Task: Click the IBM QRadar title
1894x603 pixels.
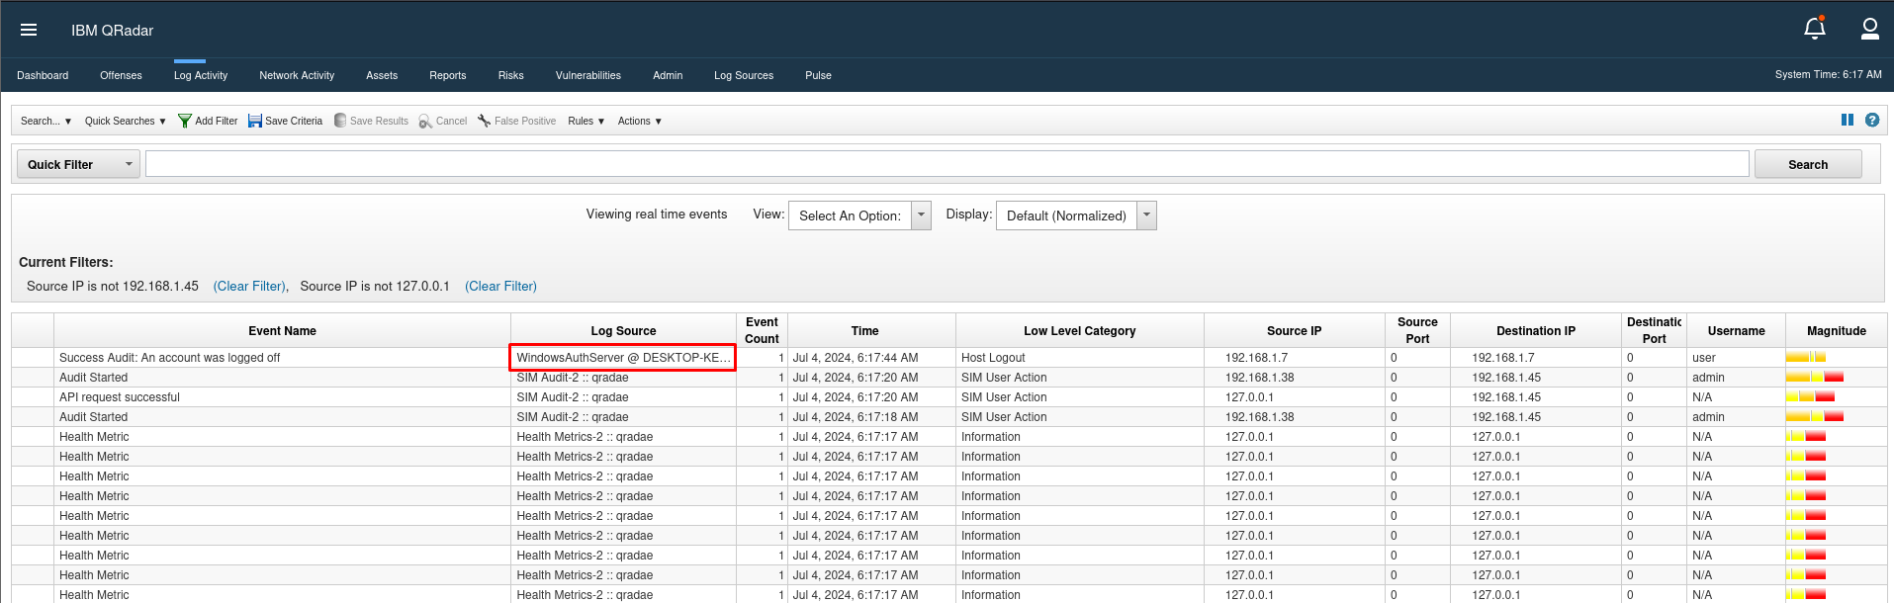Action: tap(112, 31)
